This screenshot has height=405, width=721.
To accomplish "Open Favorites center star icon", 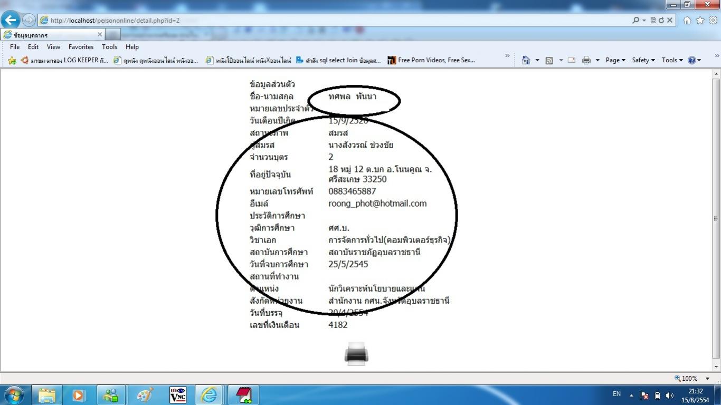I will pyautogui.click(x=700, y=20).
